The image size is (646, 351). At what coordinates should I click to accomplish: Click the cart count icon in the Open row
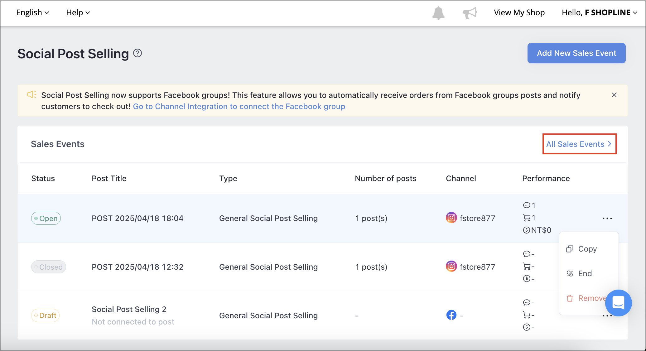pos(526,218)
